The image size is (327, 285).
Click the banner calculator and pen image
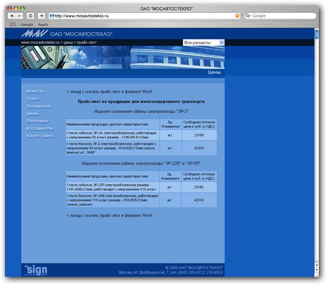pos(45,57)
